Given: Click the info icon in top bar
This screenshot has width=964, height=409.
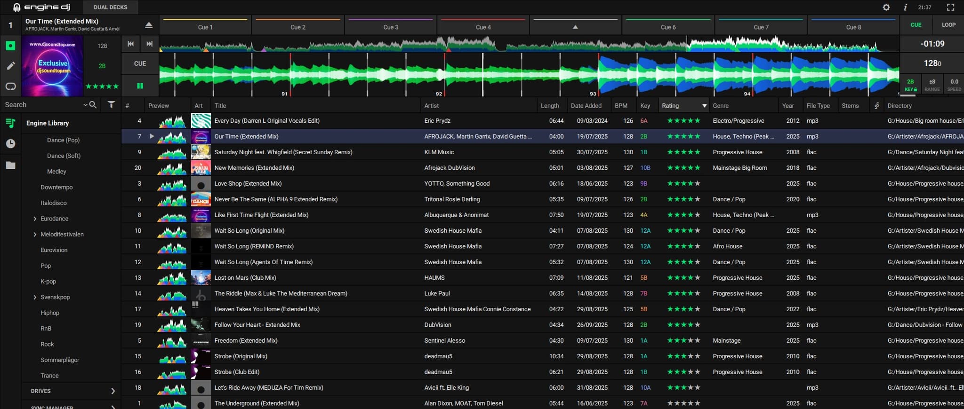Looking at the screenshot, I should click(x=905, y=7).
